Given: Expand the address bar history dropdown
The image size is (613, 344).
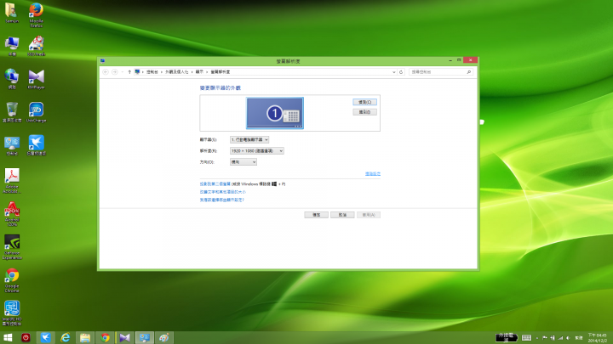Looking at the screenshot, I should [393, 71].
